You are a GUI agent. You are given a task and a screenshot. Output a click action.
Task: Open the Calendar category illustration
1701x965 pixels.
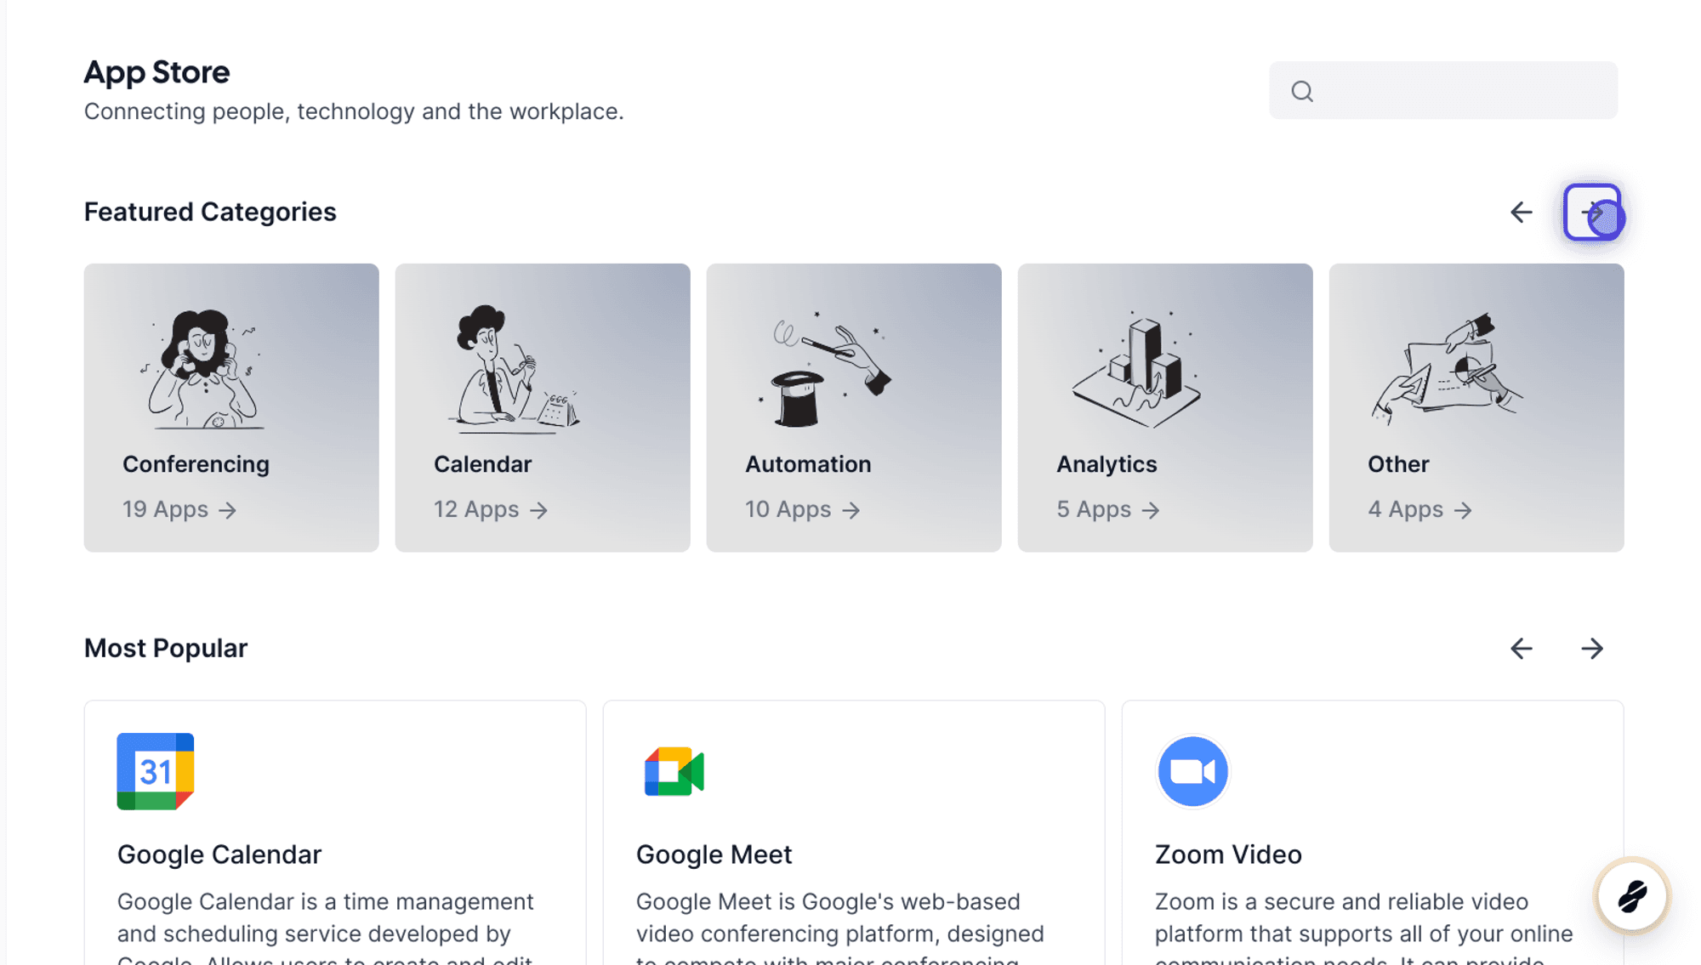514,369
